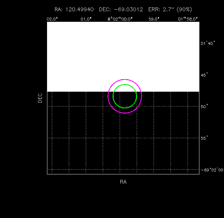Viewport: 224px width, 218px height.
Task: Click the -69°02'00 declination tick label
Action: point(212,170)
